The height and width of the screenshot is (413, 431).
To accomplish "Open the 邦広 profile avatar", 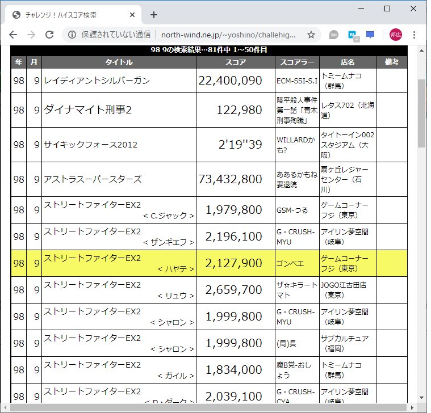I will pos(396,35).
